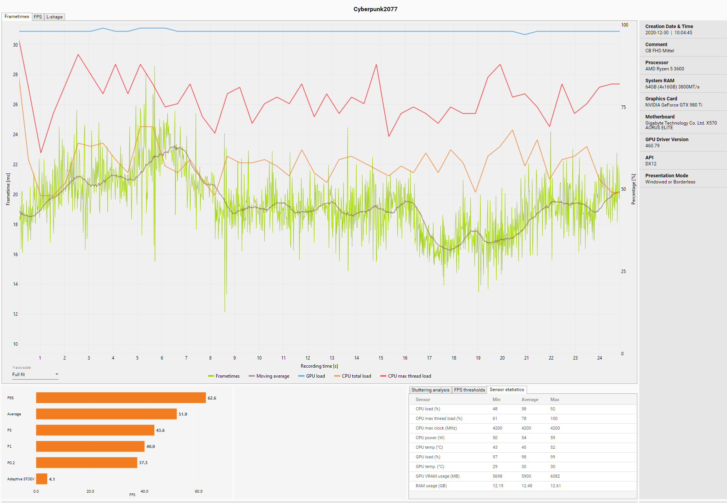727x503 pixels.
Task: Click the System RAM value 64GB 3800MT/s
Action: (672, 87)
